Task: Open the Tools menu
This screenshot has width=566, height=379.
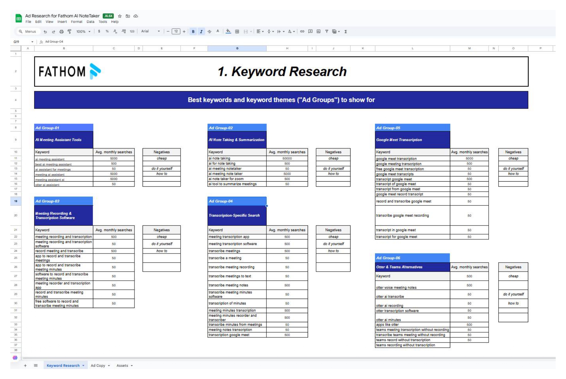Action: (103, 22)
